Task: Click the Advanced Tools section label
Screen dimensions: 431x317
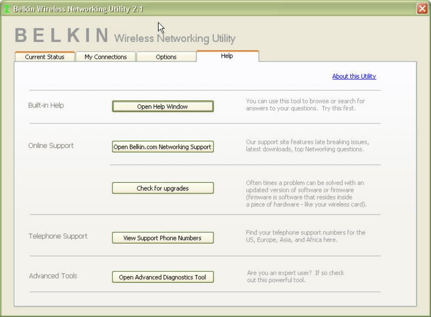Action: point(53,276)
